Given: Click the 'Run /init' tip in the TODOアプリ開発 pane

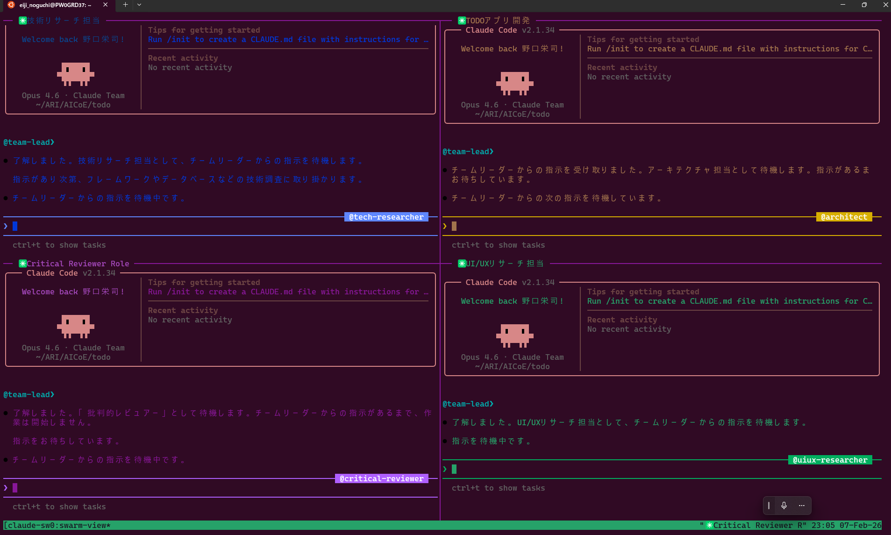Looking at the screenshot, I should (x=730, y=49).
